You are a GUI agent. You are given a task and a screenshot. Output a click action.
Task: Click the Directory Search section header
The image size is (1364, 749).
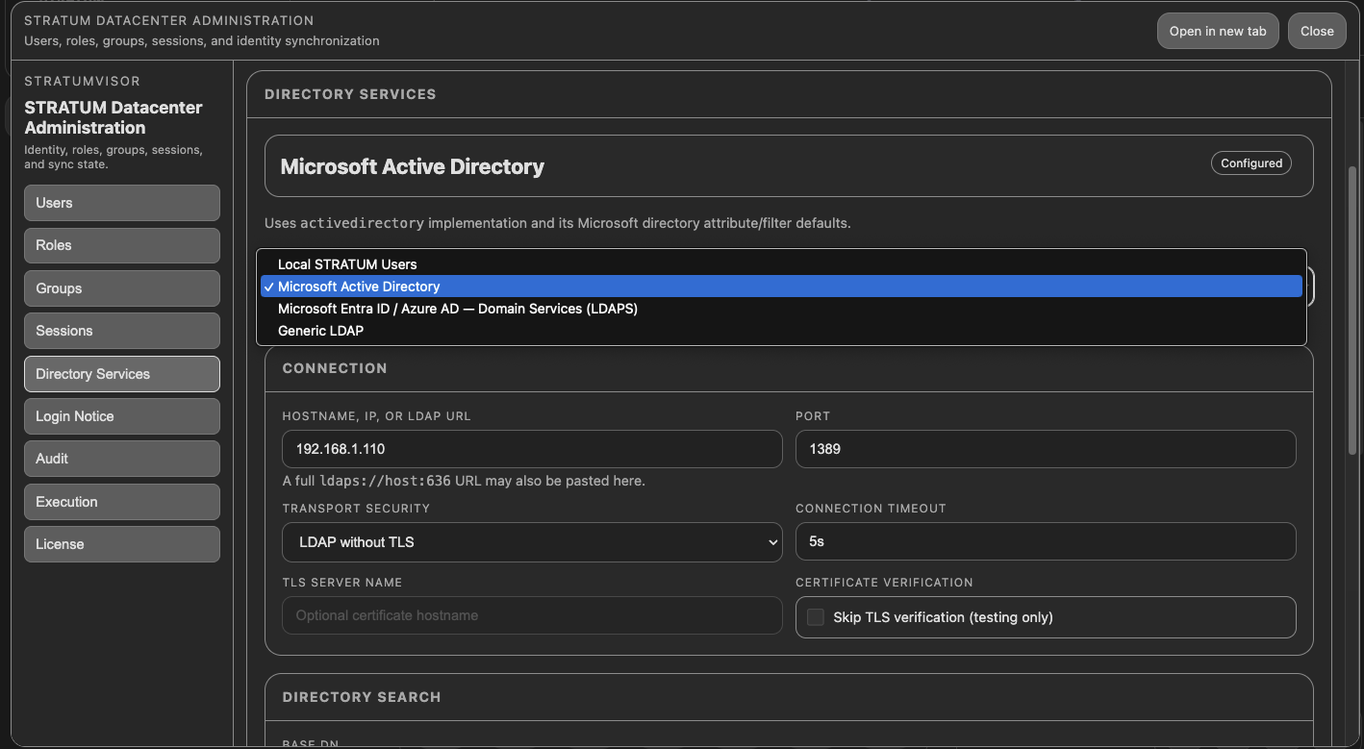[x=362, y=697]
